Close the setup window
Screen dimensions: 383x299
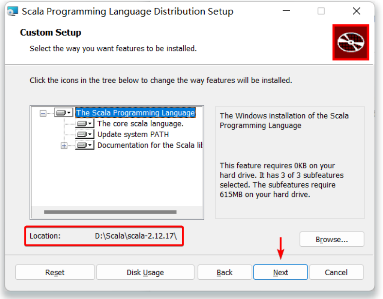pos(357,11)
